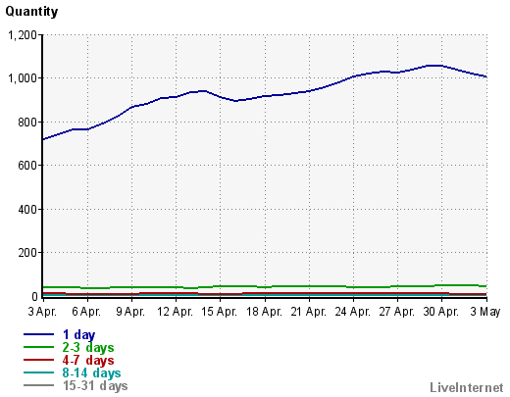Click the '15 Apr.' x-axis date label
This screenshot has width=510, height=397.
pos(219,312)
